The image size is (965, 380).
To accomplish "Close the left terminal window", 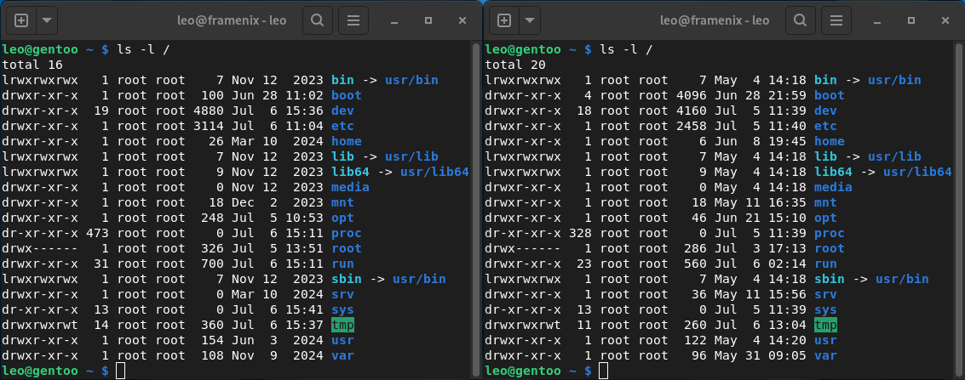I will pos(462,20).
